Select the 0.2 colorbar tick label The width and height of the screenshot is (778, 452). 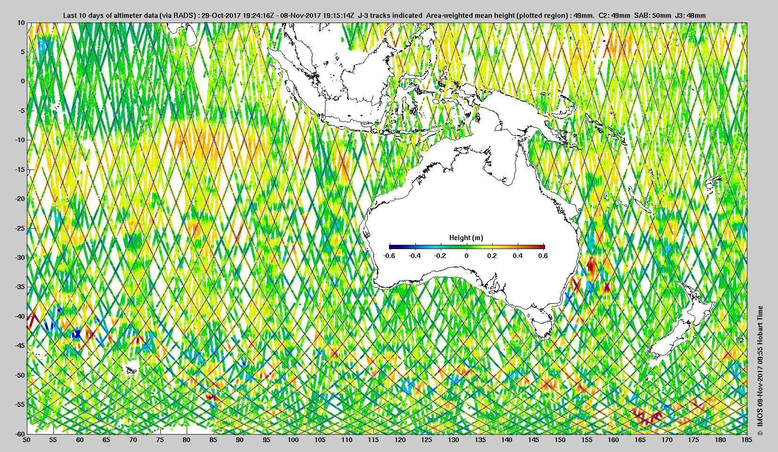point(492,256)
